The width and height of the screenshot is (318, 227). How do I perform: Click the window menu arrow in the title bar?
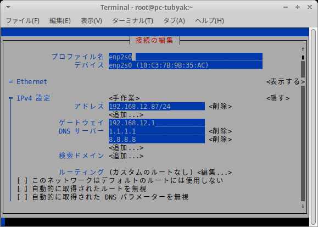tap(8, 7)
